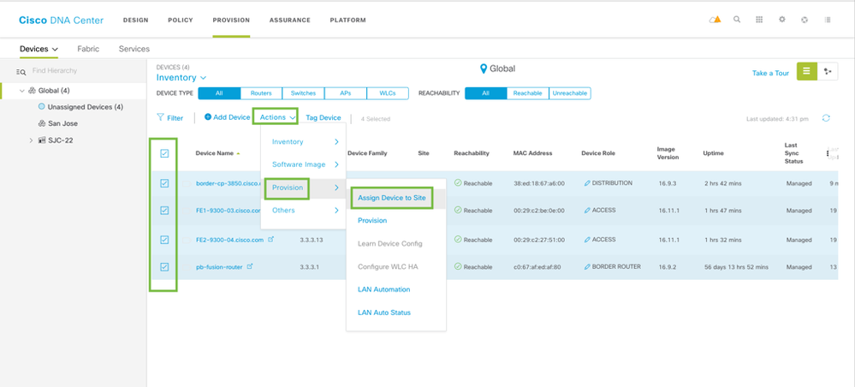This screenshot has width=855, height=387.
Task: Uncheck the border-cp-3850 device checkbox
Action: 164,183
